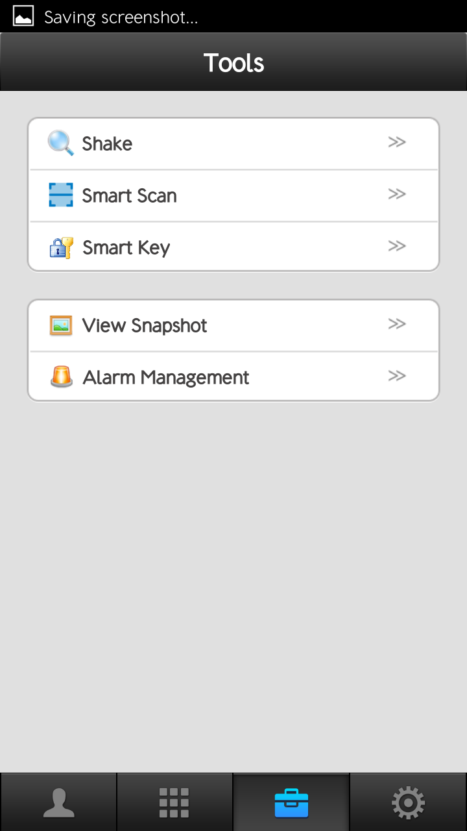Viewport: 467px width, 831px height.
Task: Expand the View Snapshot row chevron
Action: [x=397, y=324]
